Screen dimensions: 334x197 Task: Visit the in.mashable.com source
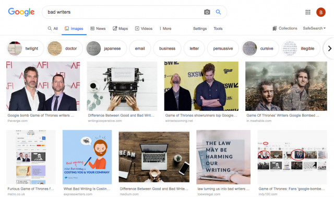(259, 121)
